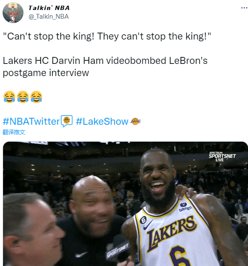Screen dimensions: 248x266
Task: Open the #NBATwitter hashtag
Action: (x=31, y=121)
